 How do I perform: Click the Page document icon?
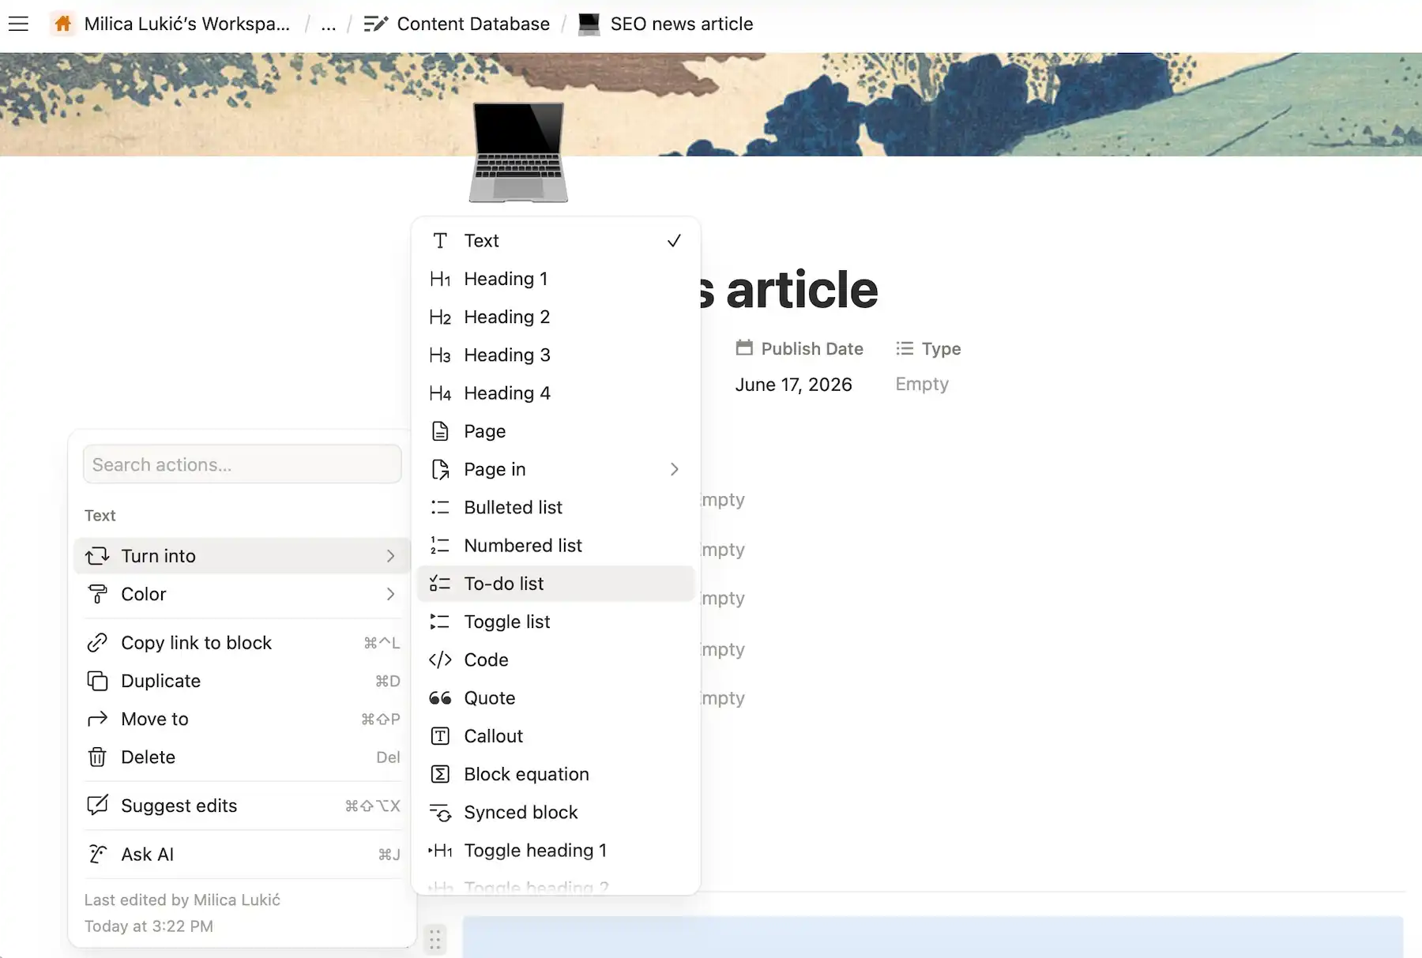pos(440,431)
